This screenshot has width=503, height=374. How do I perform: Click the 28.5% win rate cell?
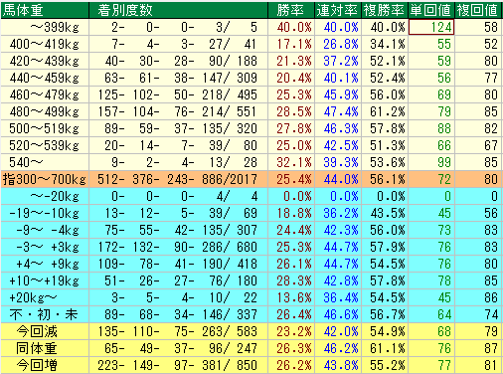(291, 111)
